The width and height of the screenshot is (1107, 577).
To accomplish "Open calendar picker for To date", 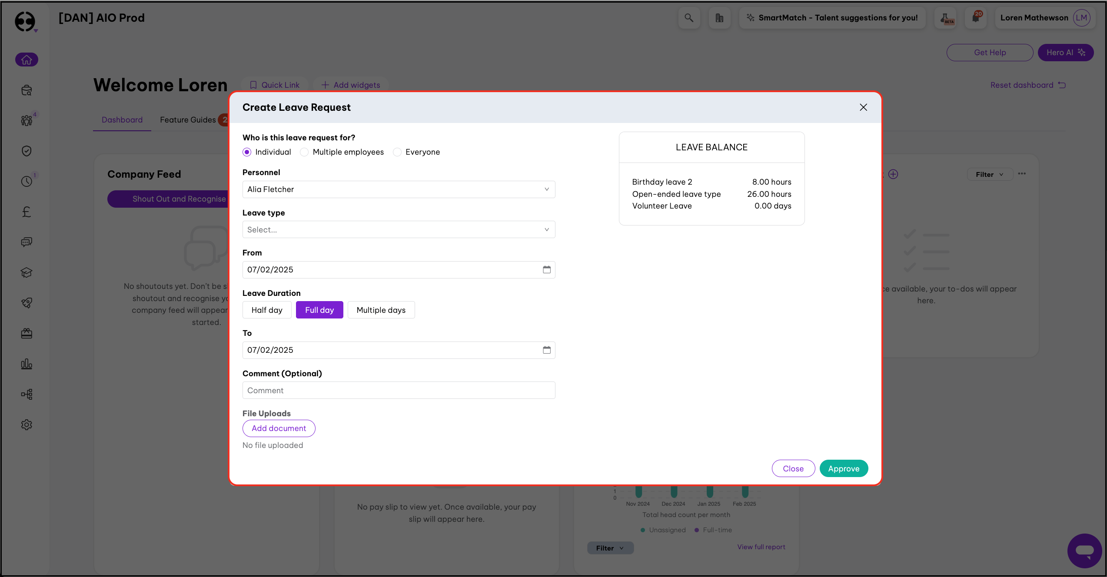I will (x=546, y=350).
